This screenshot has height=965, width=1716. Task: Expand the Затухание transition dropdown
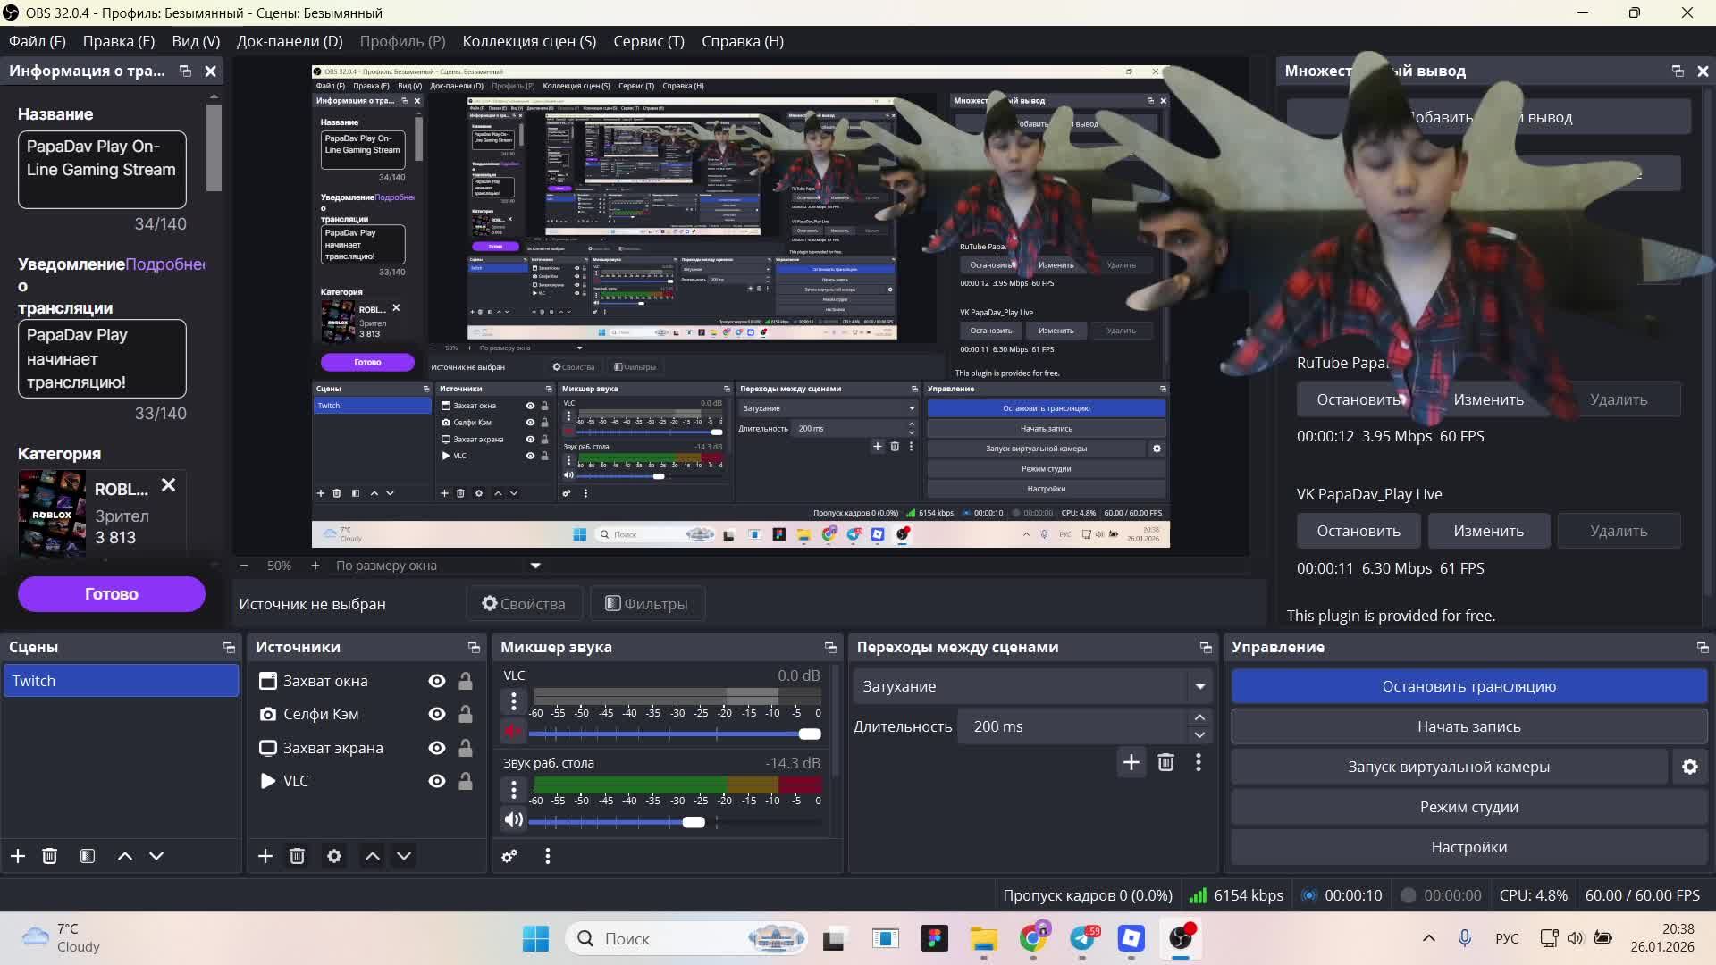click(x=1199, y=686)
